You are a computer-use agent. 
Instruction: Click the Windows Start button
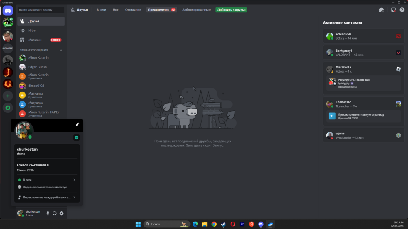tap(138, 224)
